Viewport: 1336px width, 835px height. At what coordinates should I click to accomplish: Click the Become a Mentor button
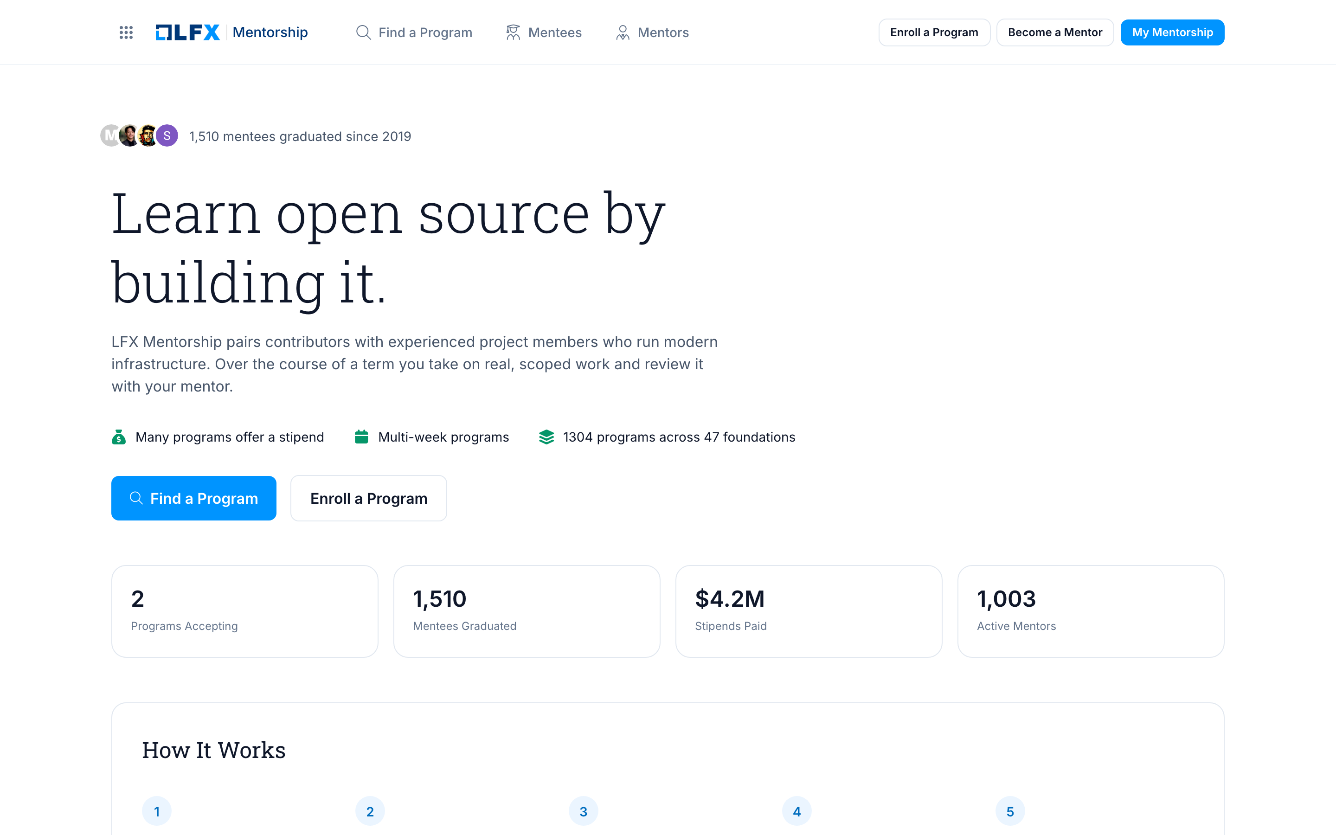[x=1054, y=32]
